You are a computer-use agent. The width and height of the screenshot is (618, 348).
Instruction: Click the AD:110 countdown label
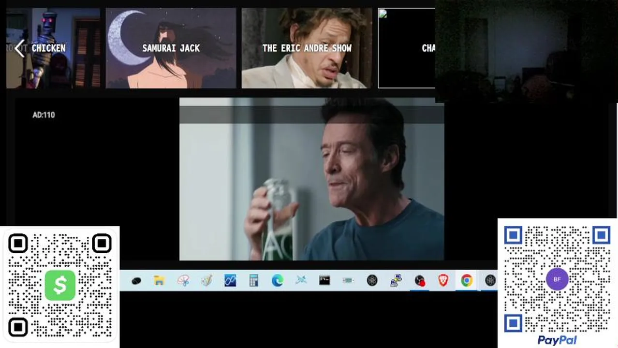point(44,115)
